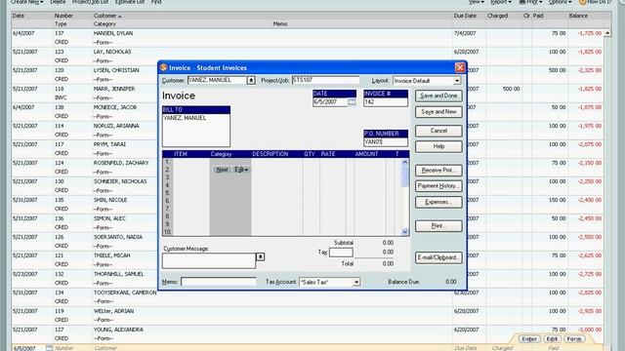
Task: Click the INVOICE # field showing 142
Action: [x=386, y=102]
